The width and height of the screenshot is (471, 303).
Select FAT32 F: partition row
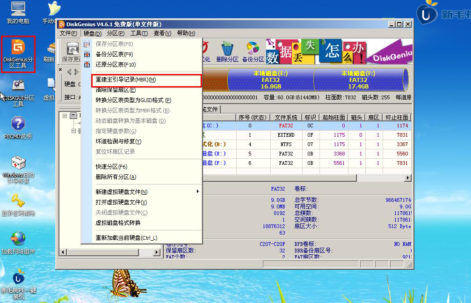coord(306,163)
